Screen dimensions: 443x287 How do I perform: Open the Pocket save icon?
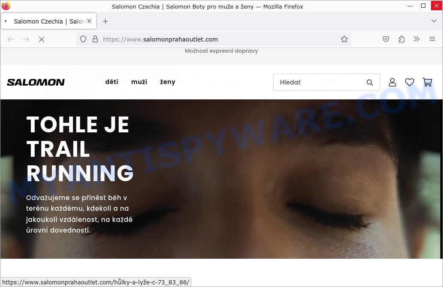coord(386,39)
